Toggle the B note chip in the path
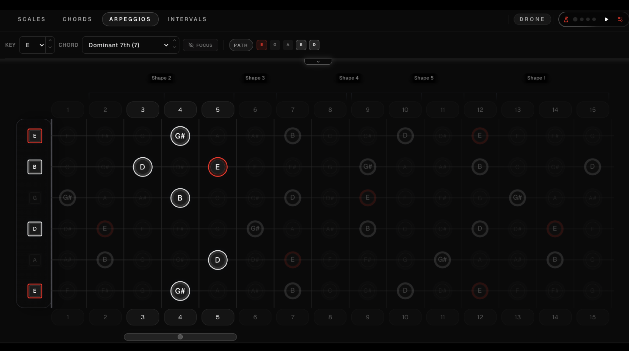629x351 pixels. (x=301, y=45)
